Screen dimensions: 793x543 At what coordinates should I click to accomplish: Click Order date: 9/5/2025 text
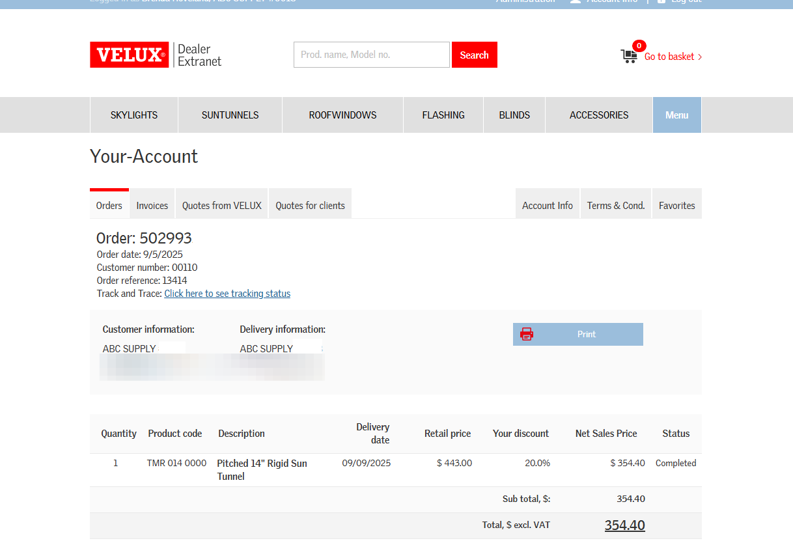point(140,255)
